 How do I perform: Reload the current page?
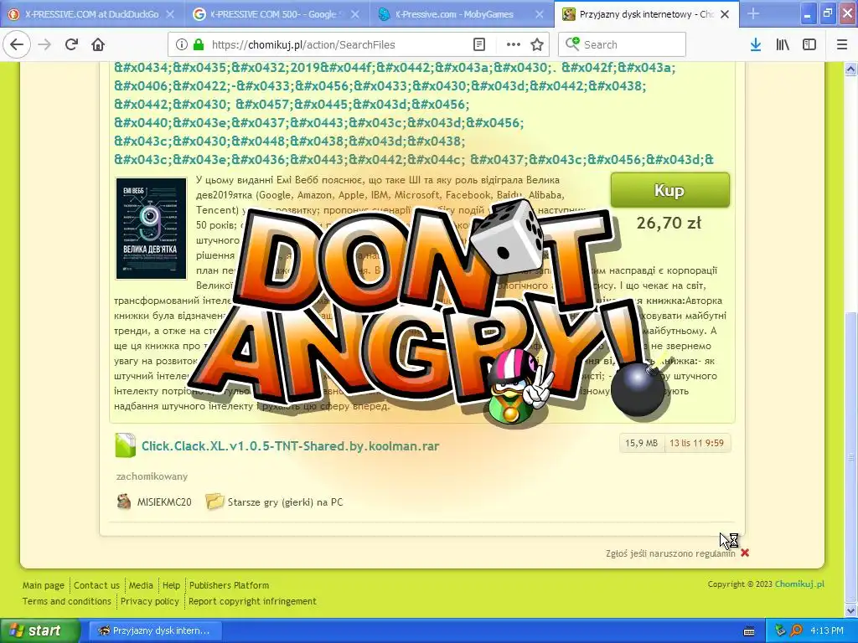tap(71, 45)
